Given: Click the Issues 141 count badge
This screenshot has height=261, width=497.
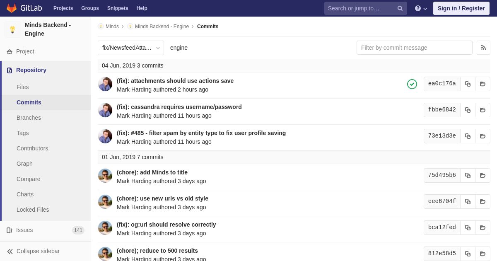Looking at the screenshot, I should point(78,230).
